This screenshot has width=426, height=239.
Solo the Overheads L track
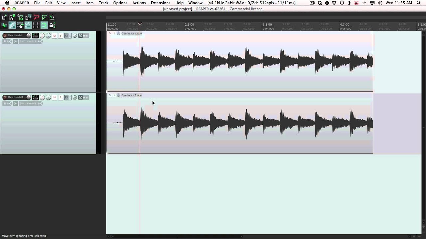[61, 36]
